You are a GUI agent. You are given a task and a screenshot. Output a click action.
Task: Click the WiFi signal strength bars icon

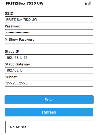(x=89, y=3)
